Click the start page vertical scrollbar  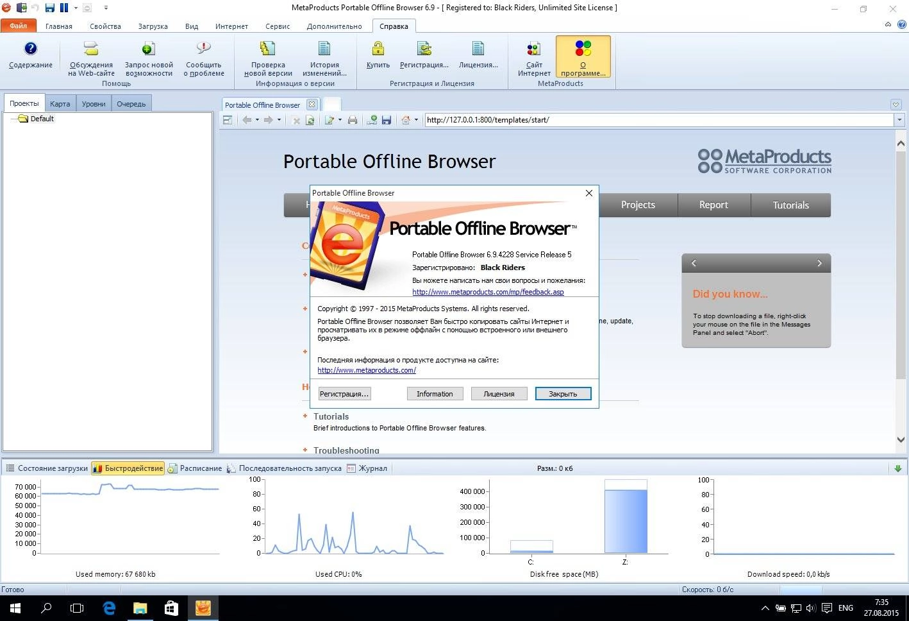(x=901, y=265)
